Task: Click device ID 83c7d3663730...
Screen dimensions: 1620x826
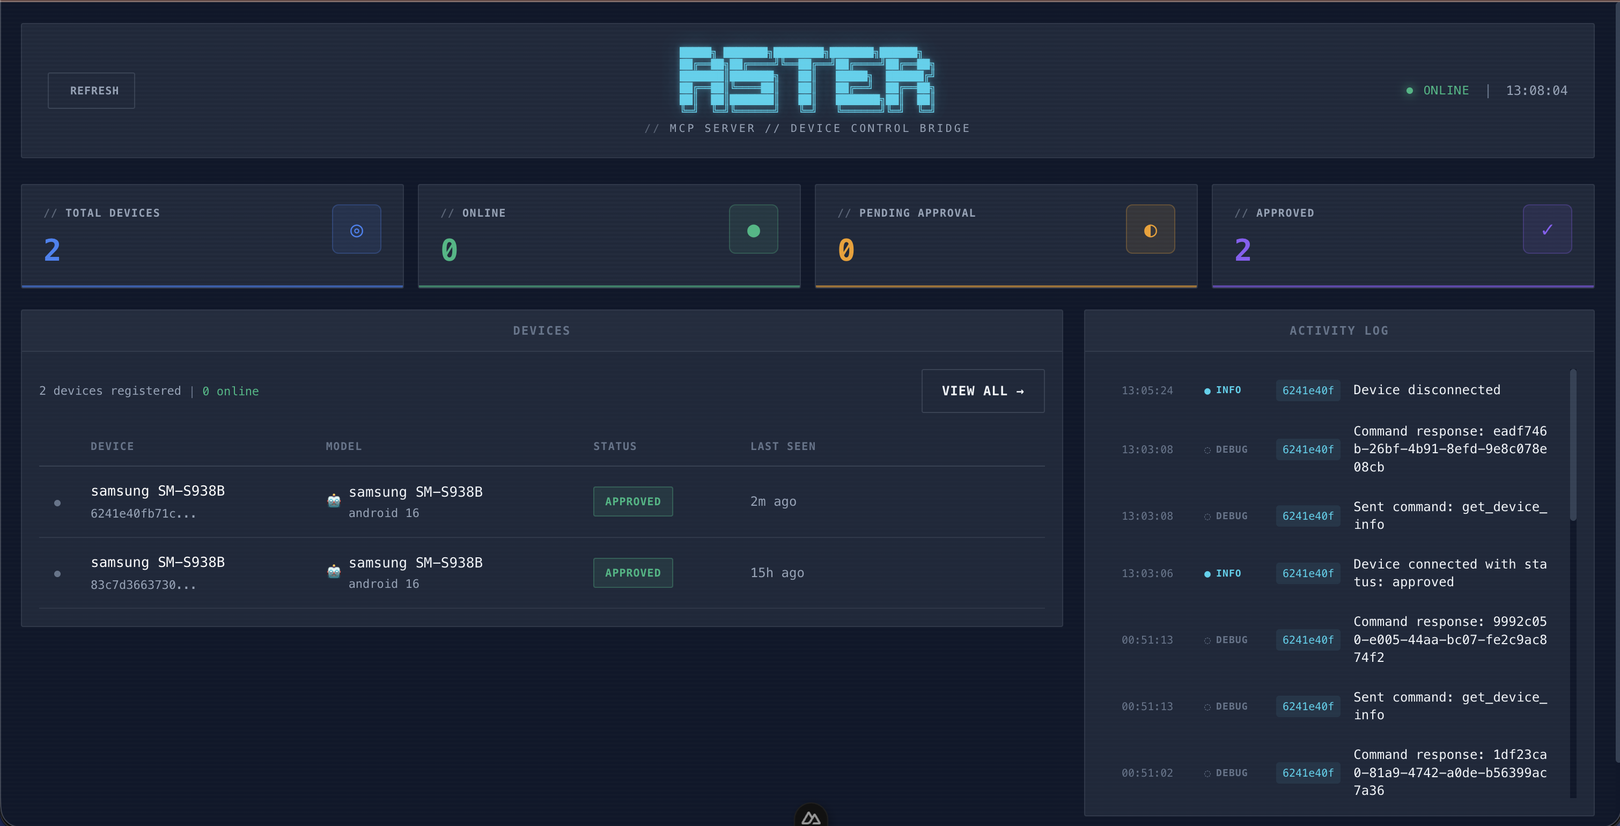Action: 143,585
